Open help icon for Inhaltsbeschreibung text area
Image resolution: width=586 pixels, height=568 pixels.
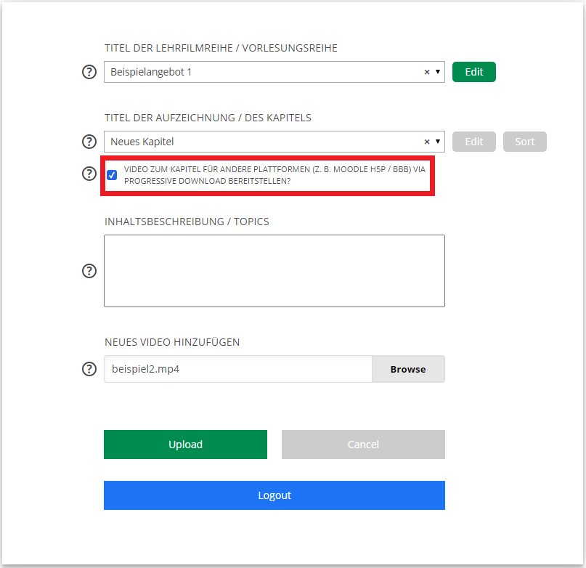point(89,271)
